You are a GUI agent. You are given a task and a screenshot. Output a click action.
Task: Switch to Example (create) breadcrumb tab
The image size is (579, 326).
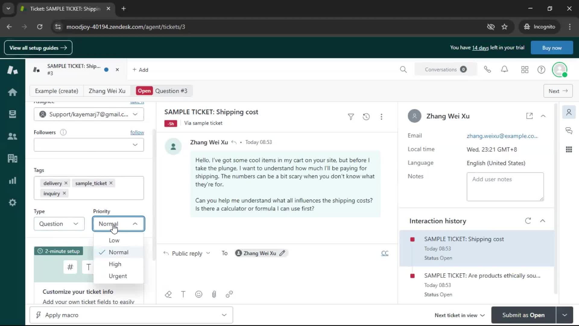(x=56, y=91)
